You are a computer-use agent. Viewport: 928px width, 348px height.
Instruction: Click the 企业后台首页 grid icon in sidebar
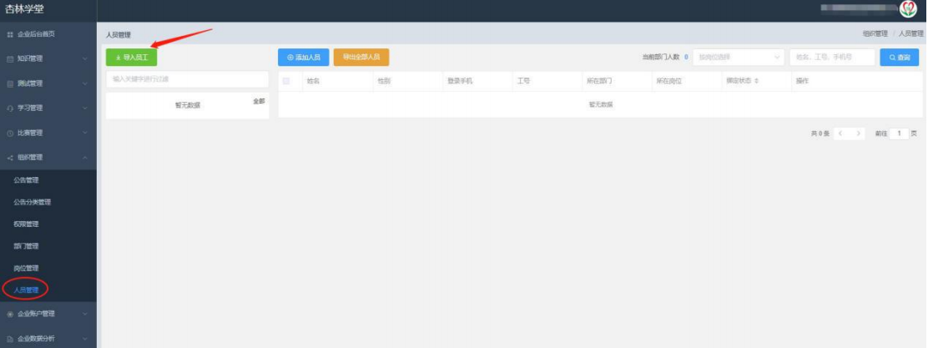click(9, 34)
